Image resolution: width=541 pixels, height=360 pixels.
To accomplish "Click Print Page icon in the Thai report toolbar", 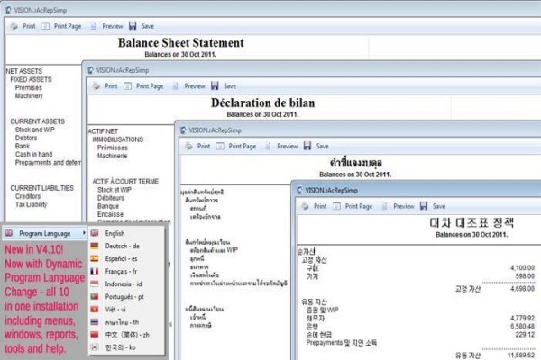I will 220,147.
